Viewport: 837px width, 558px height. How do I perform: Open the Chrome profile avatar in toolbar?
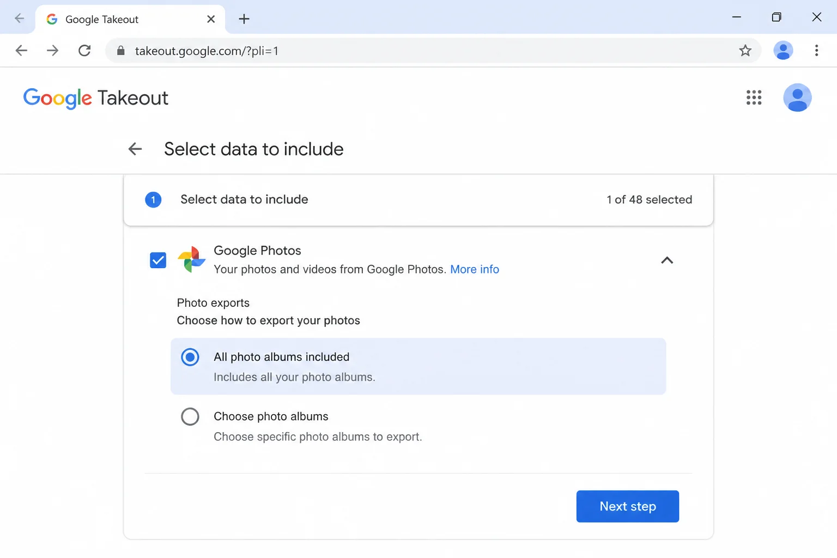[x=783, y=51]
